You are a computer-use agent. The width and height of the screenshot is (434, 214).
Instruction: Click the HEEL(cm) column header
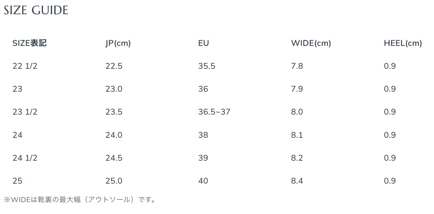(x=403, y=43)
